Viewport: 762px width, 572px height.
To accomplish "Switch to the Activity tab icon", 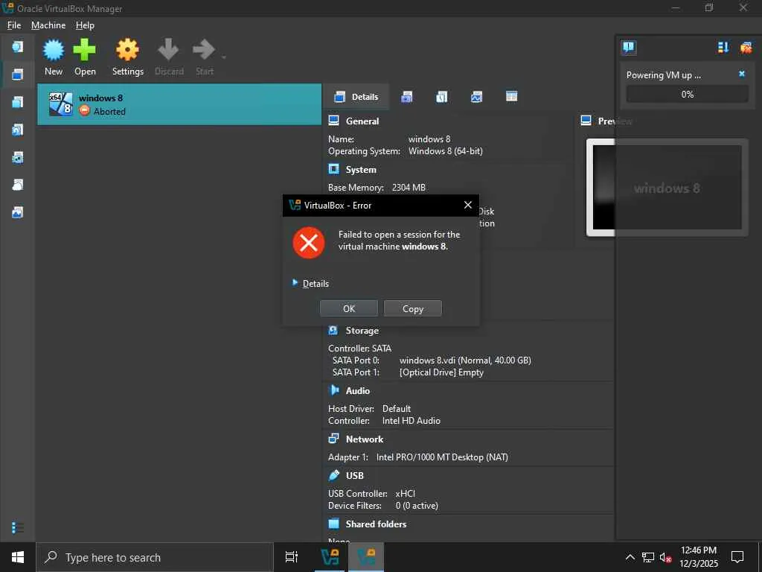I will (477, 97).
